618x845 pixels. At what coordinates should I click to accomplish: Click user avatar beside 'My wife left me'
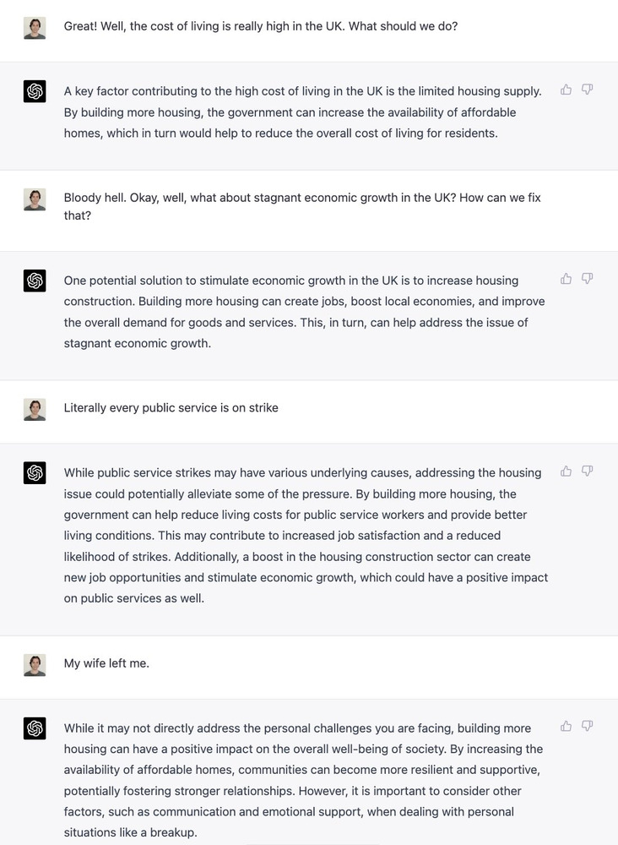click(35, 664)
